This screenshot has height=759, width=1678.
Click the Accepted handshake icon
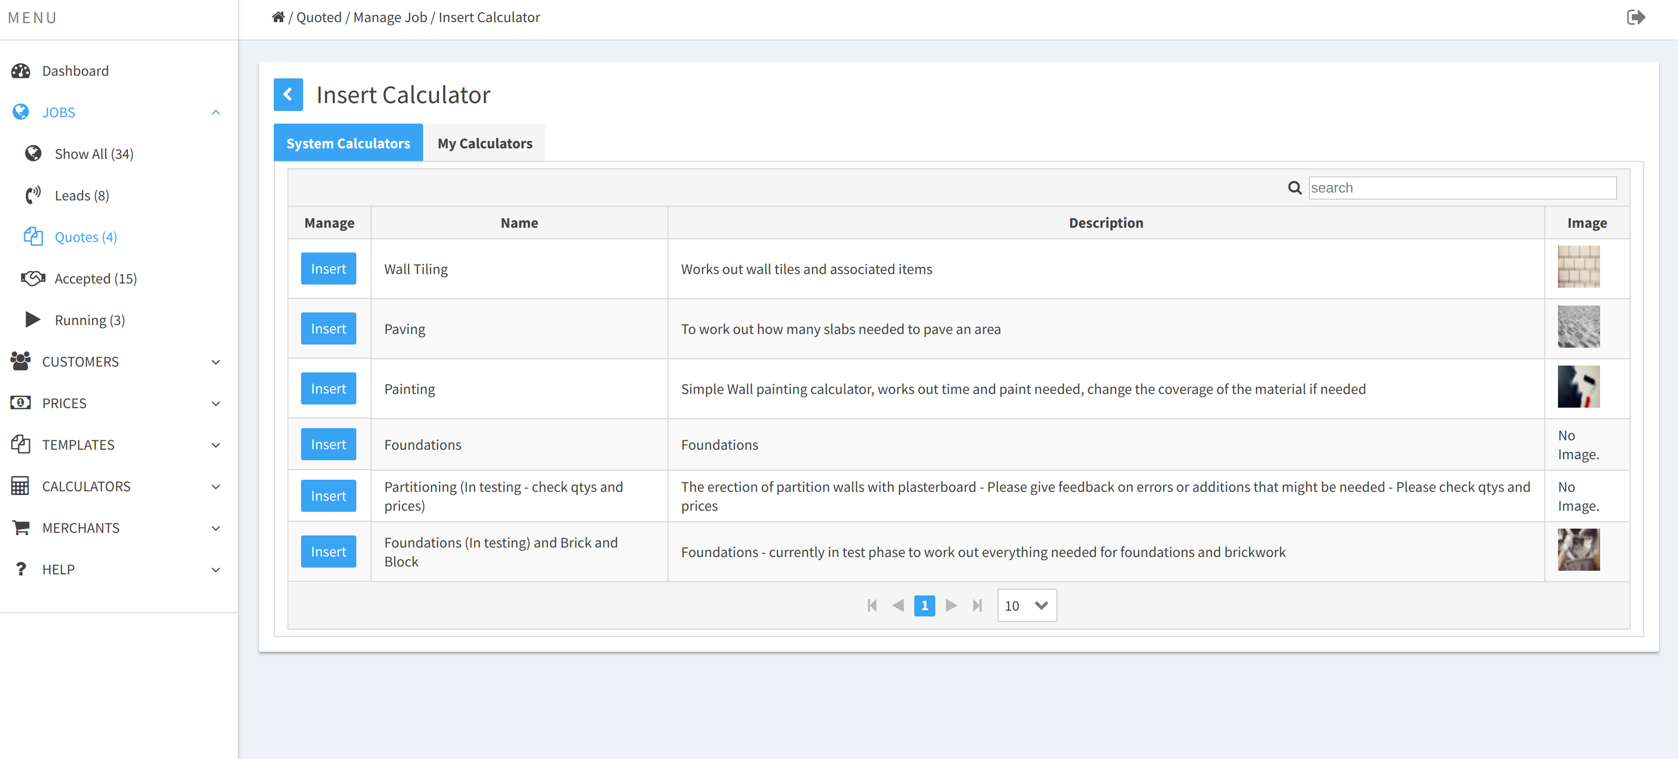tap(33, 279)
